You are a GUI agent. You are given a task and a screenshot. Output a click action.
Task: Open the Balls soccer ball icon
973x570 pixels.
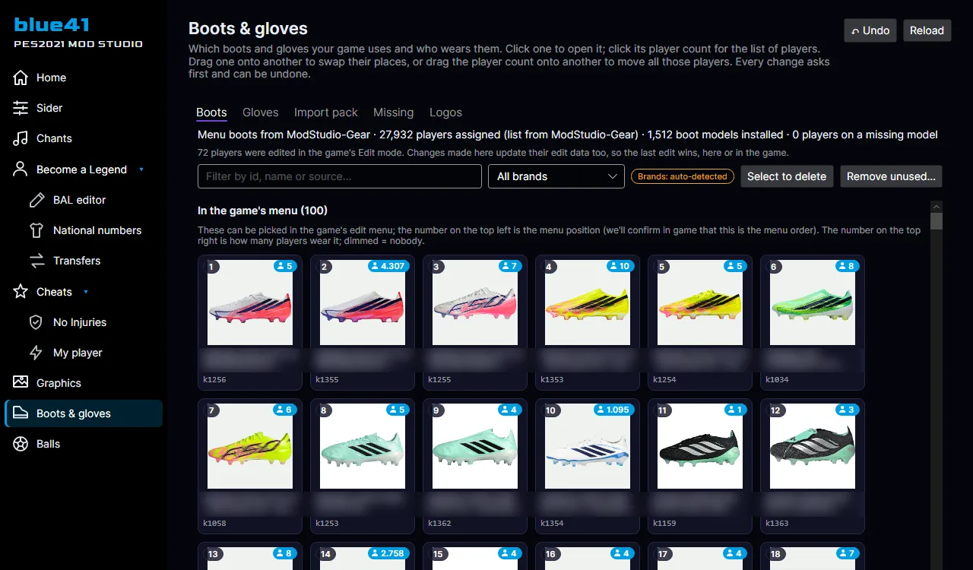(x=21, y=444)
